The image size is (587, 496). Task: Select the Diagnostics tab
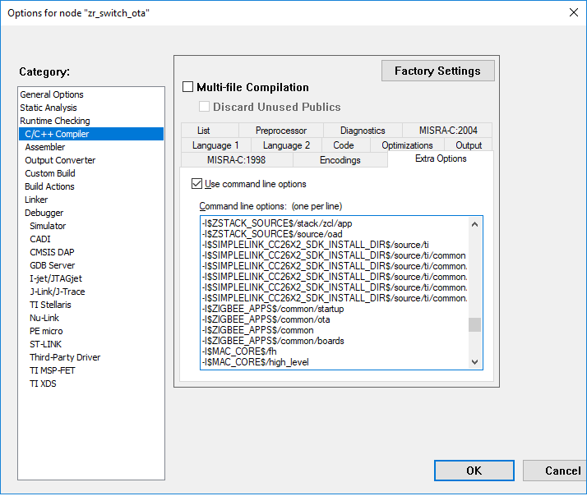pyautogui.click(x=362, y=131)
